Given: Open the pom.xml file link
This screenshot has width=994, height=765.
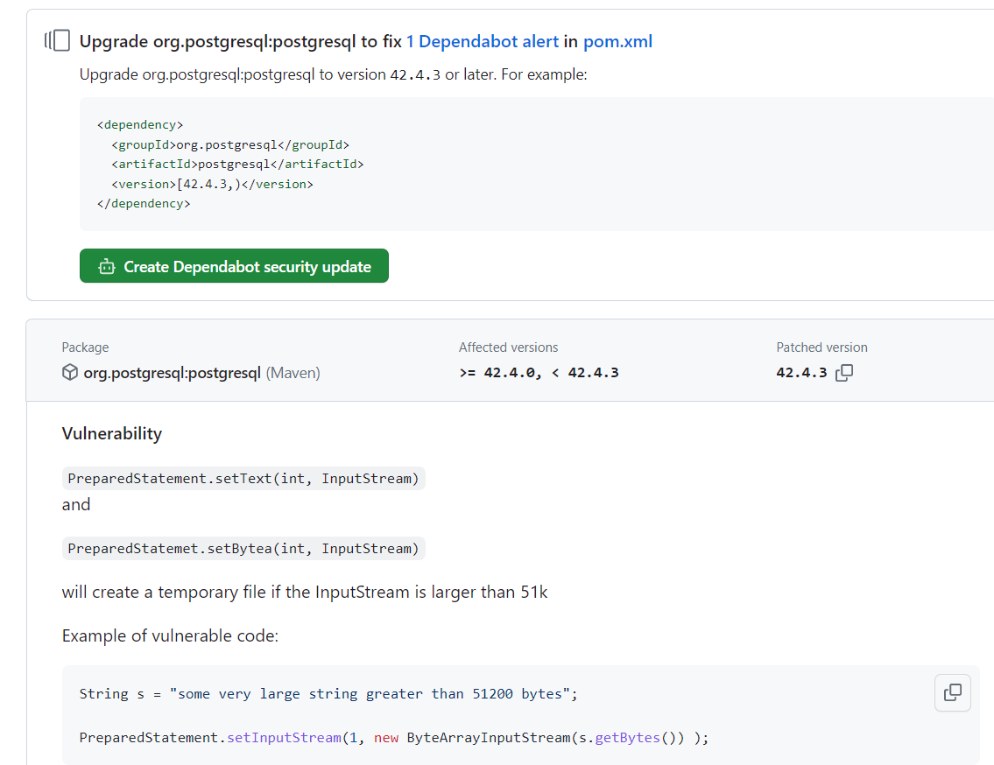Looking at the screenshot, I should click(x=617, y=41).
